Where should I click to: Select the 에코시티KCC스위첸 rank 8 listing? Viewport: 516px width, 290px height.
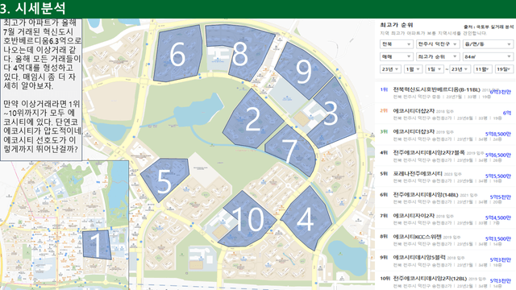tap(445, 240)
